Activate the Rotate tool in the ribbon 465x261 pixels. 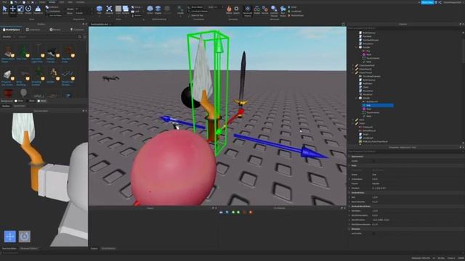tap(28, 9)
